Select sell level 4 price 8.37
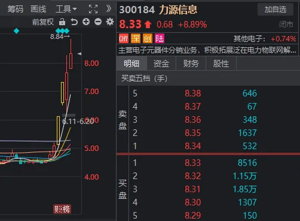 [192, 107]
